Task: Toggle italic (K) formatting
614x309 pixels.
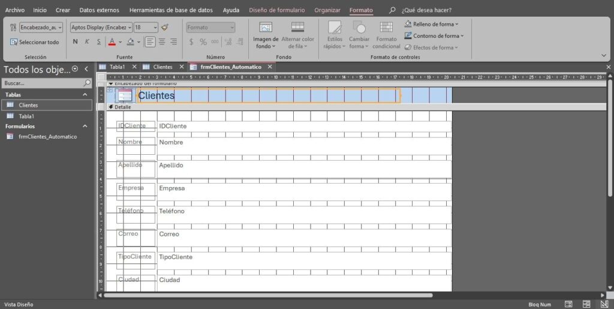Action: pos(87,41)
